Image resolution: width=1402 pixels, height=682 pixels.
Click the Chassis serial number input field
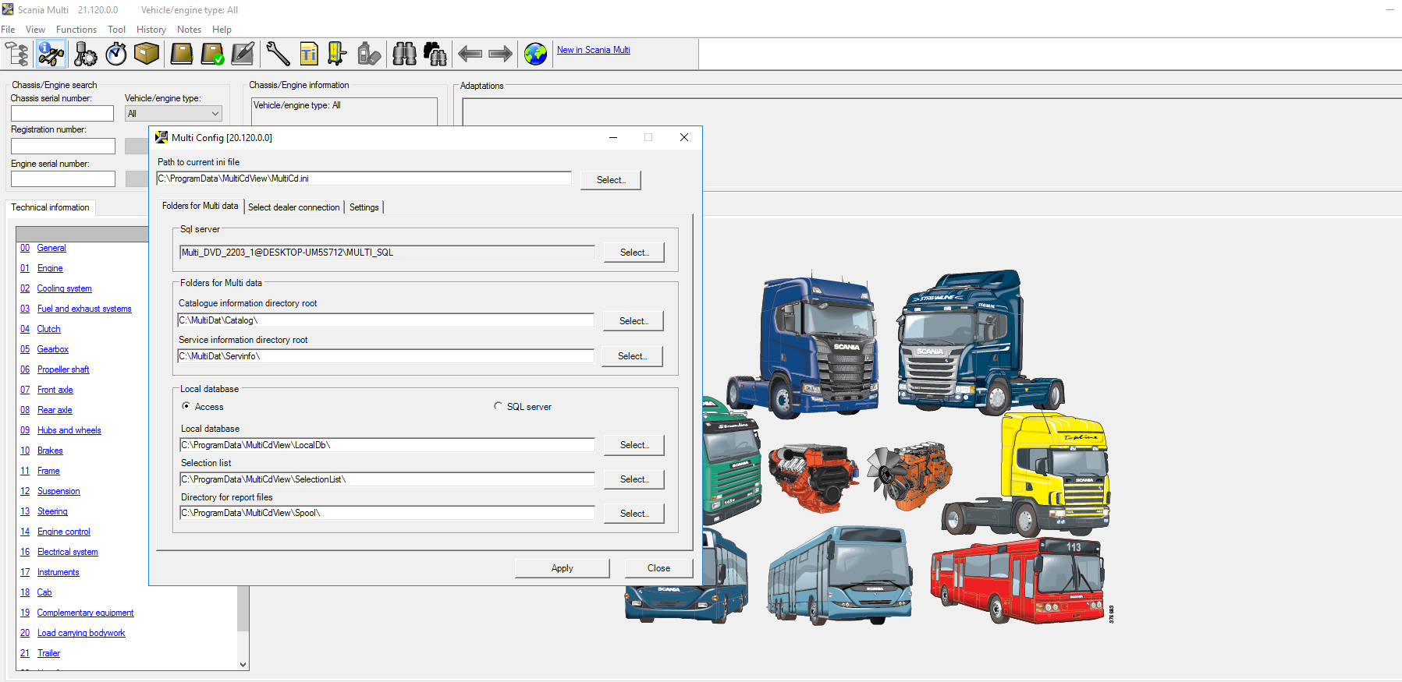62,114
